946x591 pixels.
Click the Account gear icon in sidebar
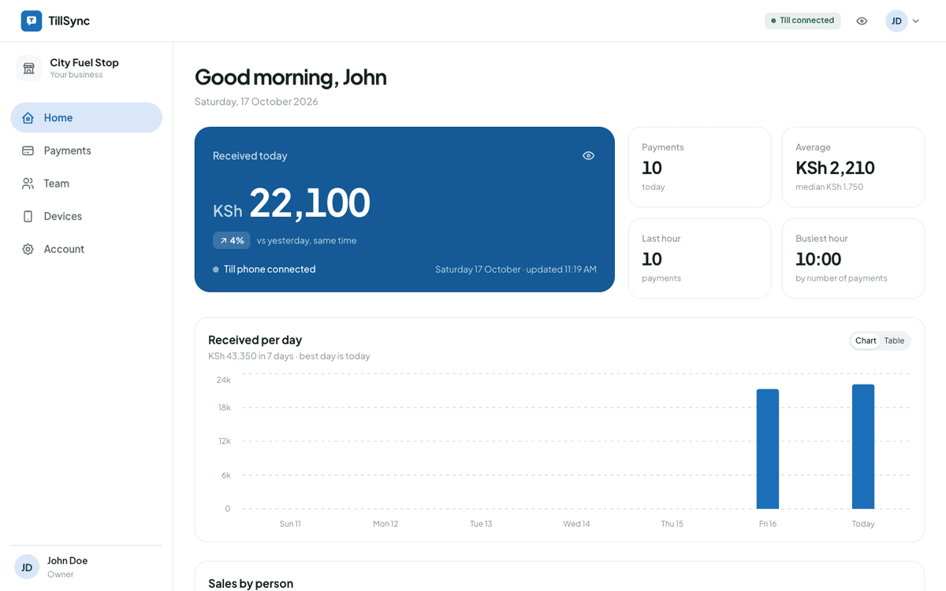[x=28, y=249]
